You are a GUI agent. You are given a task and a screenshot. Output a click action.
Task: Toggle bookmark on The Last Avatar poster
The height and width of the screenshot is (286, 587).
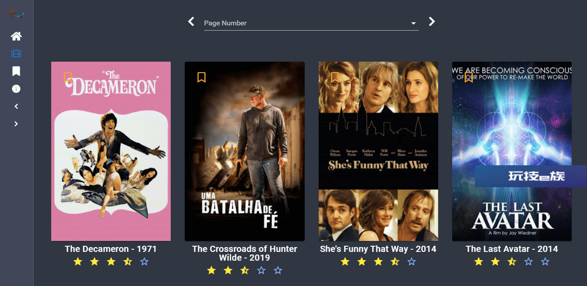click(x=469, y=77)
